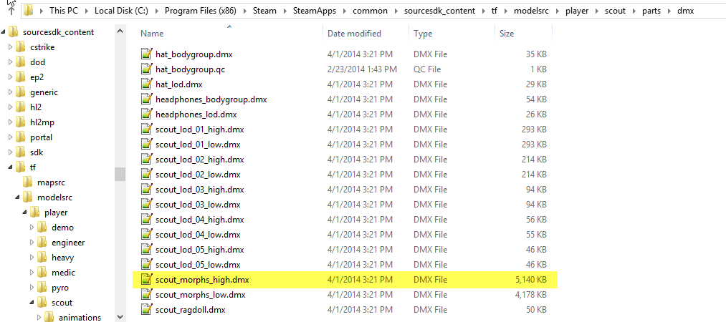Click the hat_bodygroup.qc file icon
This screenshot has width=726, height=322.
click(147, 69)
